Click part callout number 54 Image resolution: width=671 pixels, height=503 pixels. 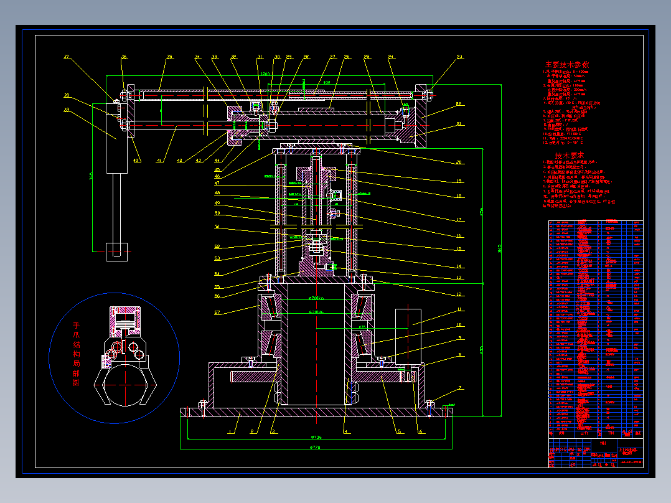(217, 273)
